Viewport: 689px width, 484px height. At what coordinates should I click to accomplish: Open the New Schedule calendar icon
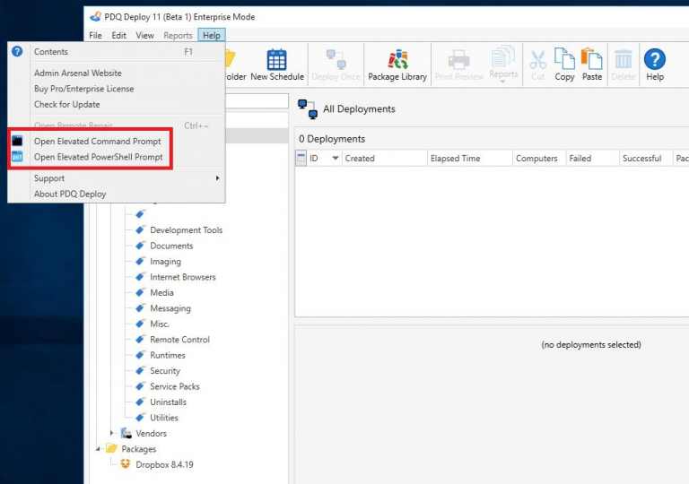[x=277, y=60]
